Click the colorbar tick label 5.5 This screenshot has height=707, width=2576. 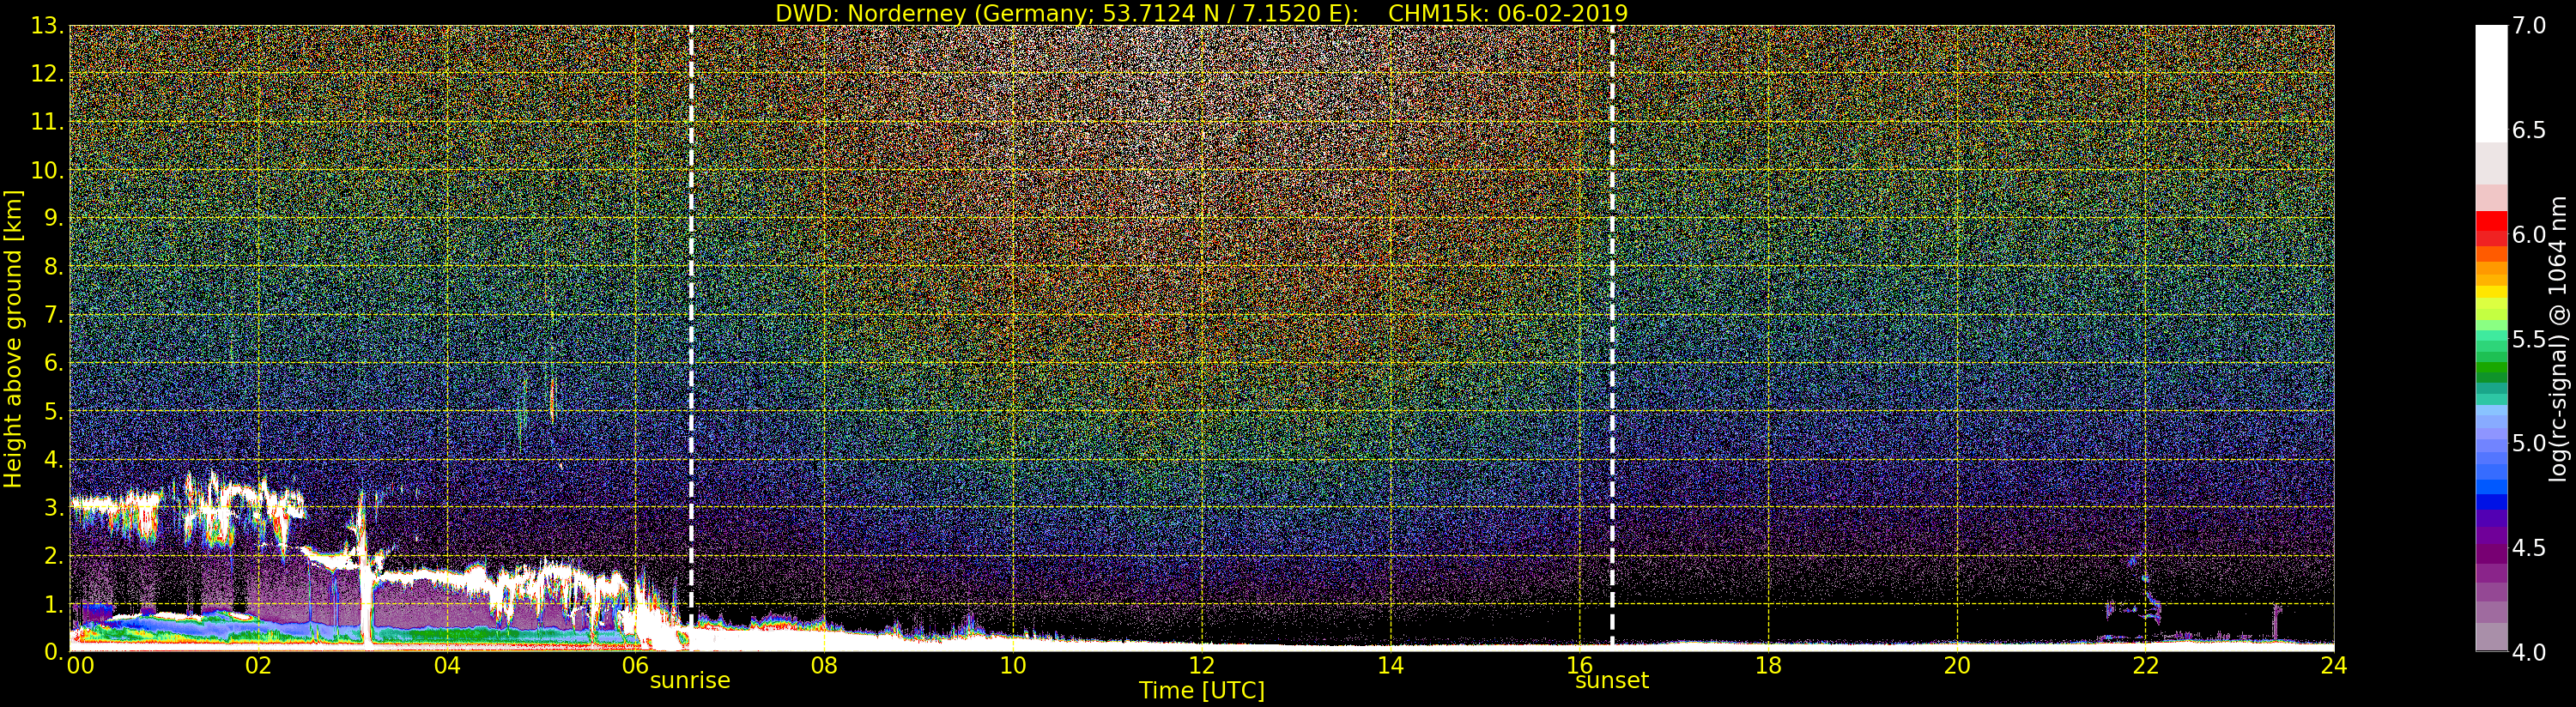pyautogui.click(x=2528, y=339)
